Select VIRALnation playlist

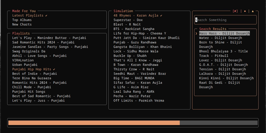(x=23, y=60)
